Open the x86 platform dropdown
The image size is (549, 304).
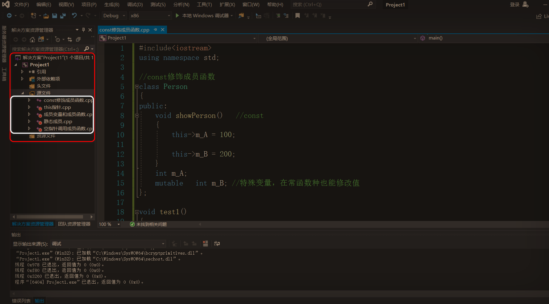[150, 15]
